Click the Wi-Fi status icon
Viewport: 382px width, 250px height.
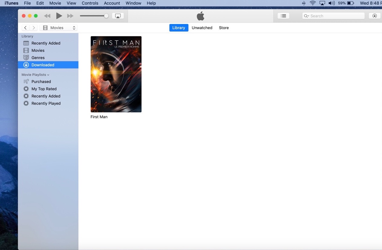(x=313, y=3)
